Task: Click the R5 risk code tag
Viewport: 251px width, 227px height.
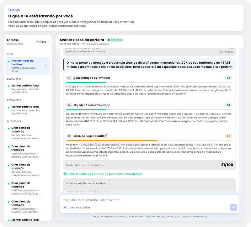Action: 69,136
